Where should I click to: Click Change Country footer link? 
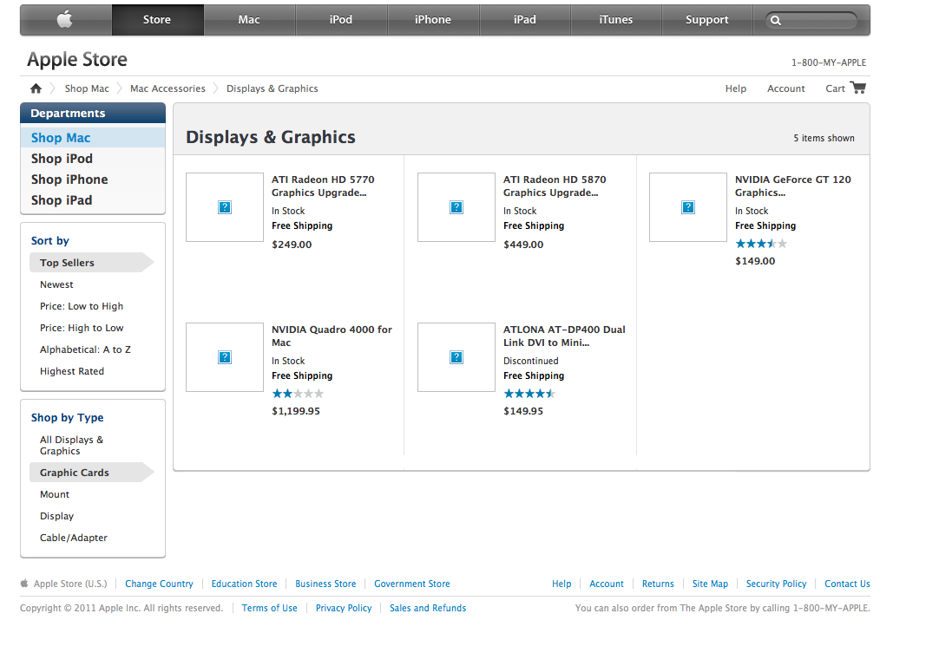point(159,584)
